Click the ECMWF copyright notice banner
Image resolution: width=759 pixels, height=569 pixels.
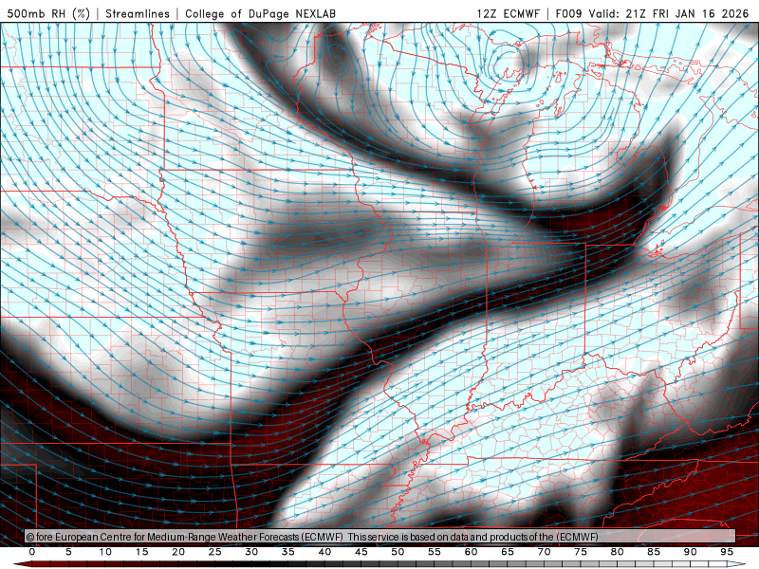pyautogui.click(x=379, y=537)
